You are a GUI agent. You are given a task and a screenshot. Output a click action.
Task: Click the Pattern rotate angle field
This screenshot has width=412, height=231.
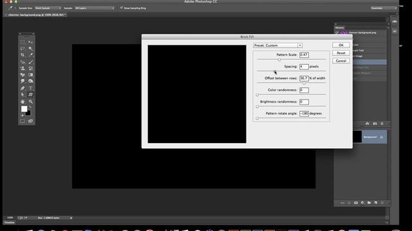tap(304, 114)
